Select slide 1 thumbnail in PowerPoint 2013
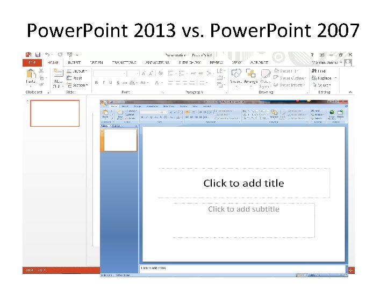The height and width of the screenshot is (290, 387). 55,113
